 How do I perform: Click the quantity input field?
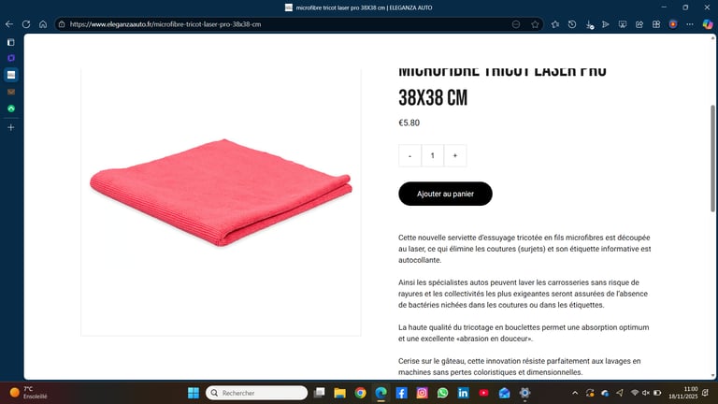432,156
